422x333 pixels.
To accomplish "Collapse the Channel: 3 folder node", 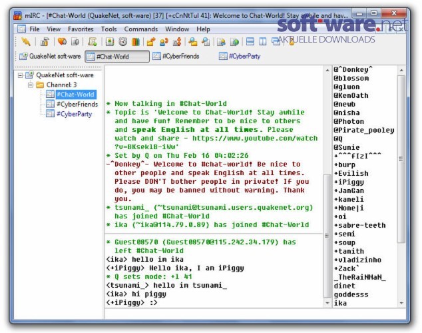I will 31,85.
